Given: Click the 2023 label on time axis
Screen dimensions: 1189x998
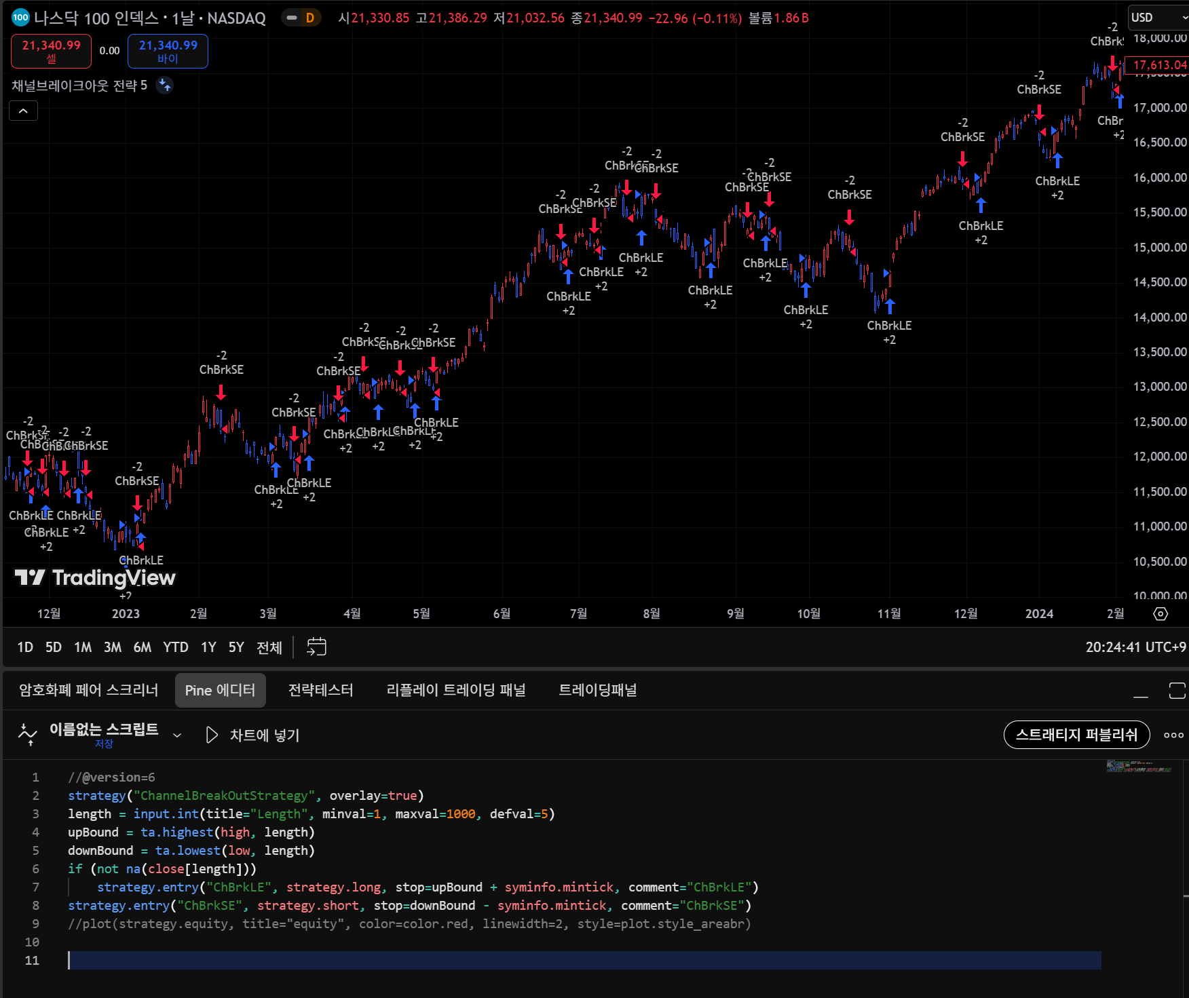Looking at the screenshot, I should 126,614.
